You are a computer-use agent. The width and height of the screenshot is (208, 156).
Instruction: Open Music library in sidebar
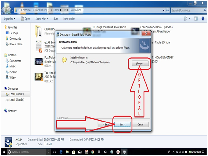tap(11, 66)
